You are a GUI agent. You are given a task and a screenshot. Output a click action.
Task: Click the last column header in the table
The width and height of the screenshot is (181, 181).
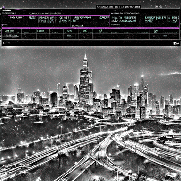coord(156,31)
